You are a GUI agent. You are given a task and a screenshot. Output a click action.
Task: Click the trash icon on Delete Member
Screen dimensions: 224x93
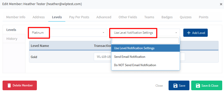9,85
